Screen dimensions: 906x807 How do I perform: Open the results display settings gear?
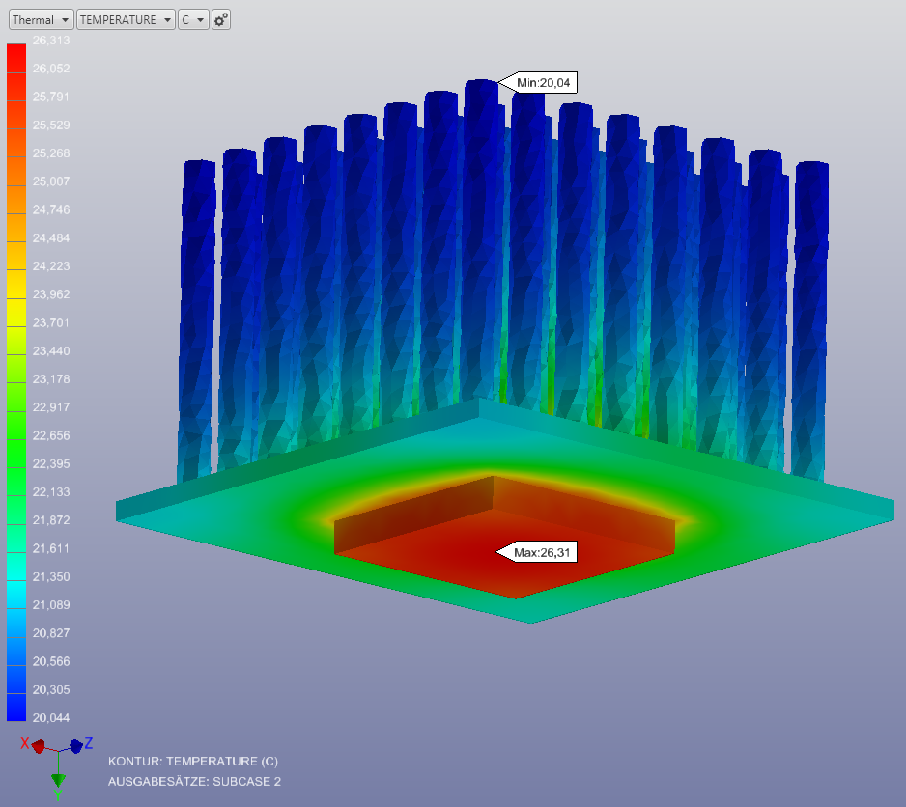[x=220, y=19]
